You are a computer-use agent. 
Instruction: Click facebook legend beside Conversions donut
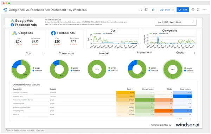coord(75,70)
